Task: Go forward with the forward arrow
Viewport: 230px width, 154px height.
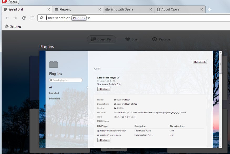Action: click(x=15, y=18)
